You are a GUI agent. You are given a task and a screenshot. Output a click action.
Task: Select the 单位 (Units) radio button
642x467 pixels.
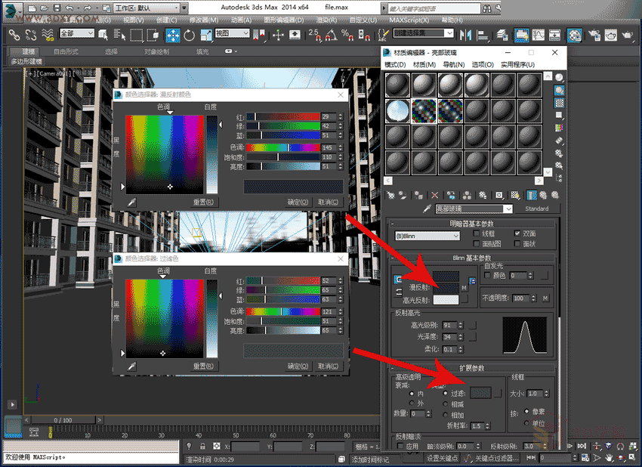526,422
